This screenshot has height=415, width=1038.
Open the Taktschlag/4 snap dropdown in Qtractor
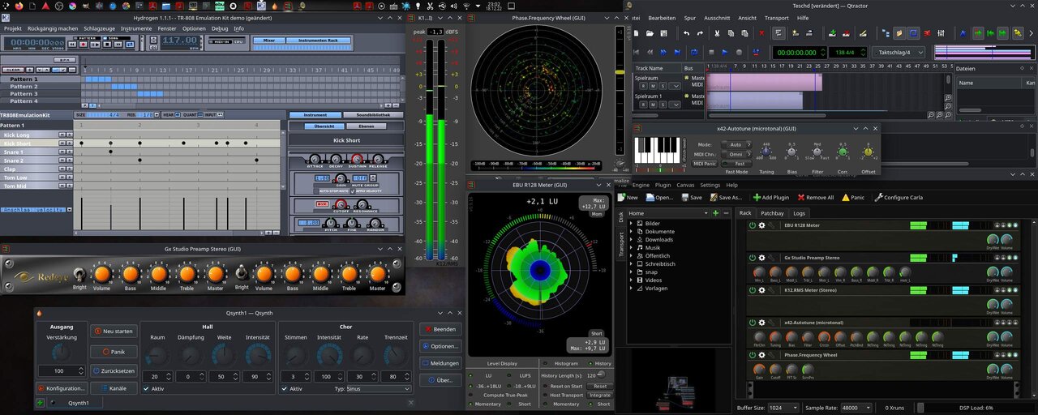point(900,53)
